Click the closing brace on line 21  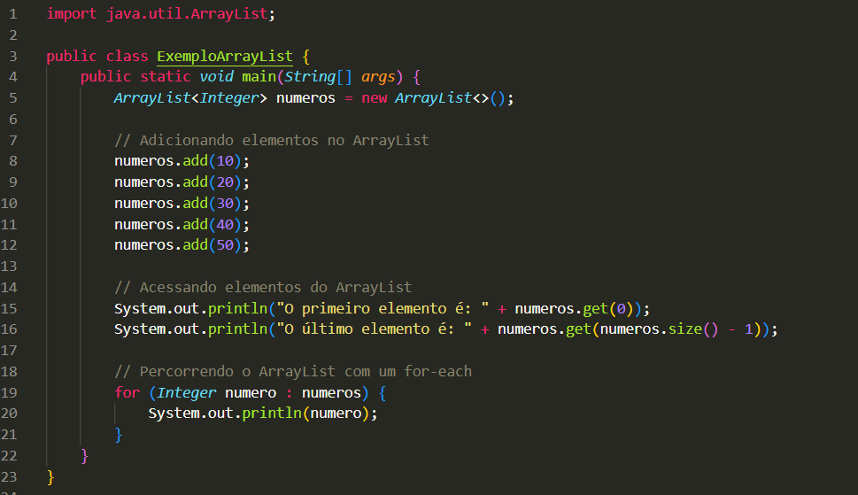pyautogui.click(x=119, y=435)
